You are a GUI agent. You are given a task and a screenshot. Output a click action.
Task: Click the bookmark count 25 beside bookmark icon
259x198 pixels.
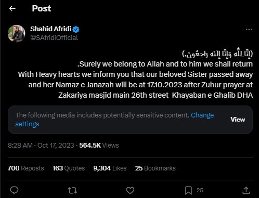coord(200,190)
